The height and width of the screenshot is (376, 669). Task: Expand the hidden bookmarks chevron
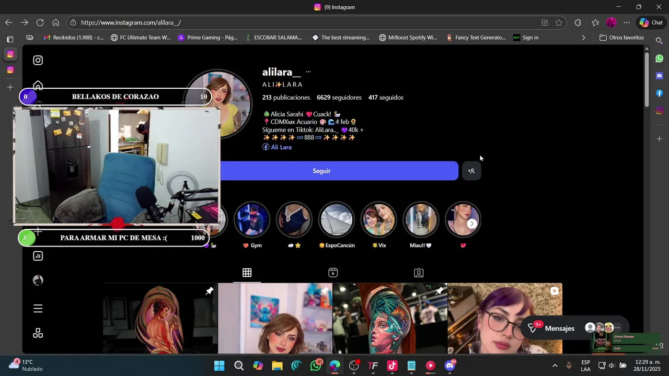click(583, 38)
